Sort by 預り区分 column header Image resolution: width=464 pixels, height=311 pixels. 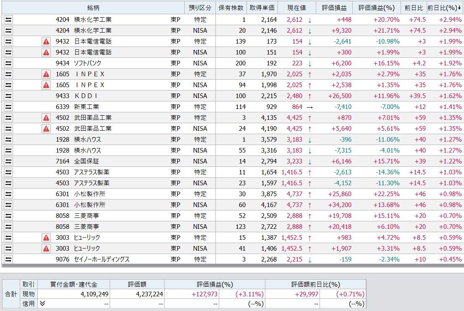pos(200,8)
